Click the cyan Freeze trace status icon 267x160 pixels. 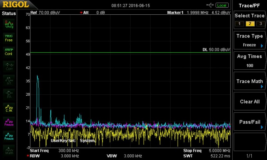[x=9, y=136]
